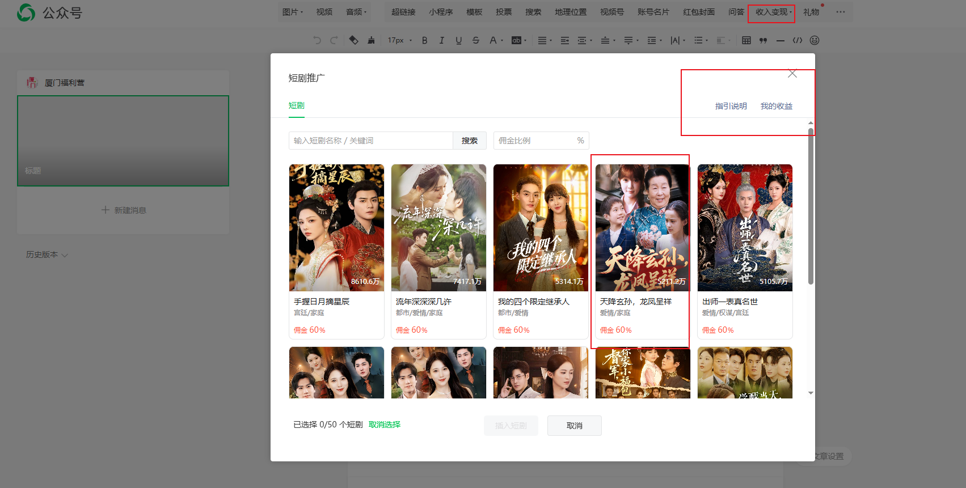The image size is (966, 488).
Task: Click the 搜索 button in the dialog
Action: [x=470, y=141]
